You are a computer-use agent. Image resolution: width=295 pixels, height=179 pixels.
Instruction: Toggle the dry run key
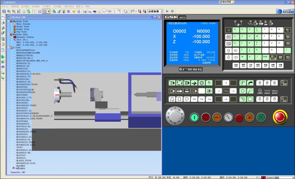tap(194, 91)
